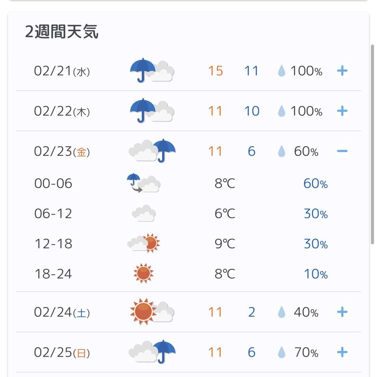The width and height of the screenshot is (377, 377).
Task: Click cloud and umbrella icon for 02/25
Action: pyautogui.click(x=152, y=352)
